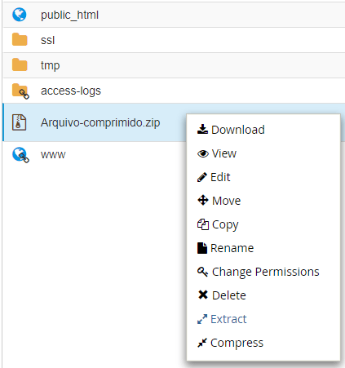Select the tmp folder name
345x368 pixels.
click(x=51, y=65)
